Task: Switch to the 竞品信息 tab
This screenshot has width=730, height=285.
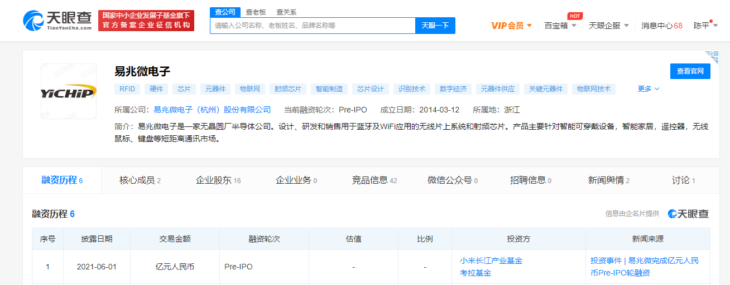Action: [374, 180]
